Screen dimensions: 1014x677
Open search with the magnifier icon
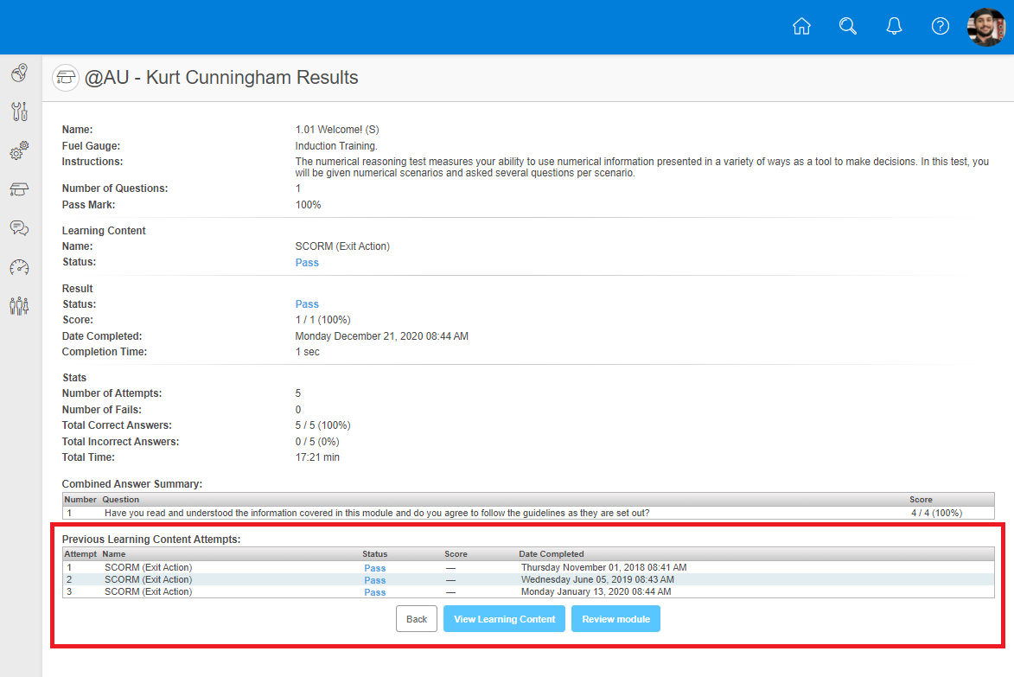click(848, 27)
